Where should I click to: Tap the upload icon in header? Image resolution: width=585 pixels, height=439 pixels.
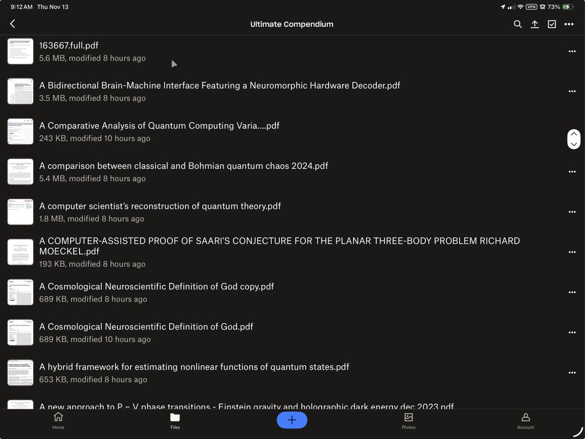tap(535, 24)
